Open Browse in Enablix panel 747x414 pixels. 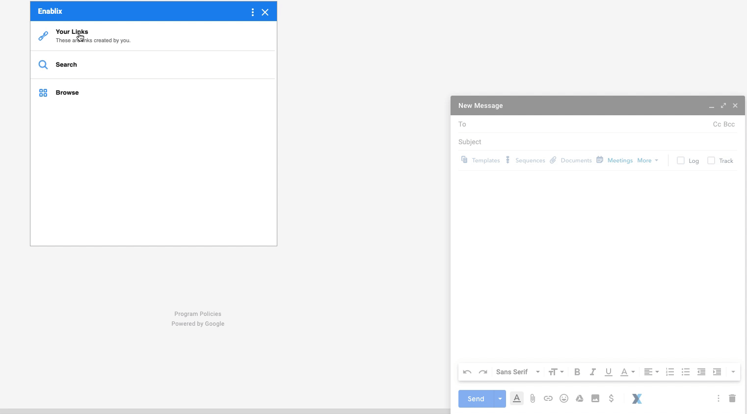coord(153,93)
